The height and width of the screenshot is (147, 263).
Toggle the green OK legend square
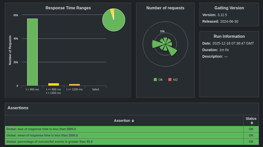[155, 80]
